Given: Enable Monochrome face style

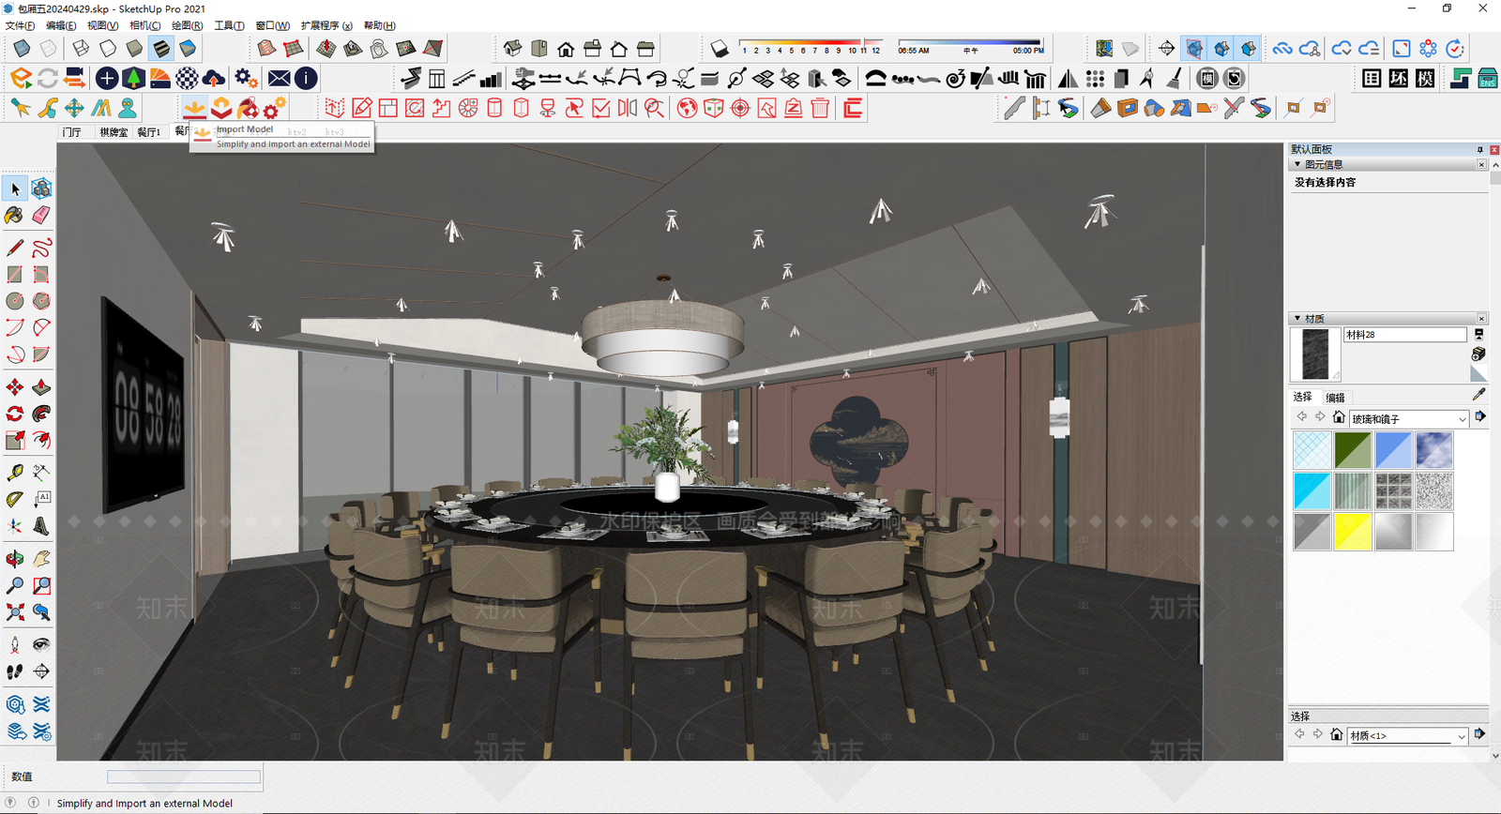Looking at the screenshot, I should [x=188, y=49].
